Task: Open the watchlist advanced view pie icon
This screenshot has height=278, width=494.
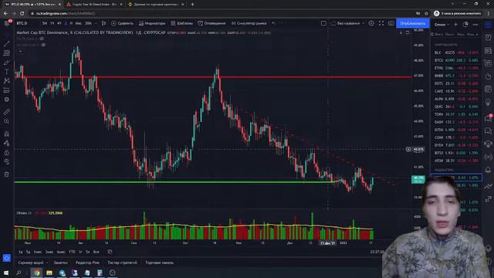Action: point(465,24)
